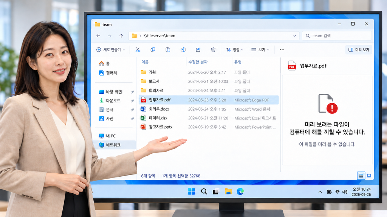
Task: Sort by 수정한 날짜 column header
Action: 198,62
